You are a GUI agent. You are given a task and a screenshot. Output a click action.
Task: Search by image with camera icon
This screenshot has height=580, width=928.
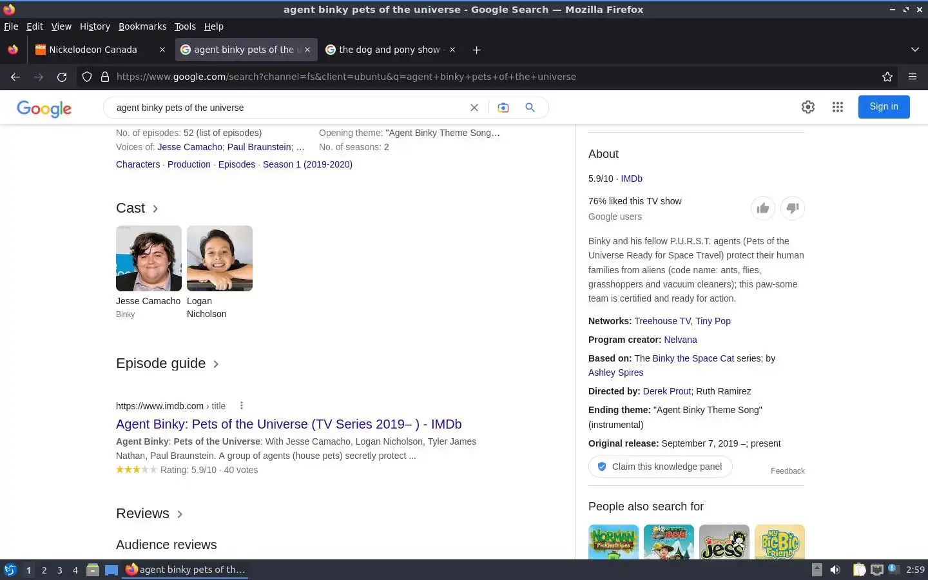point(503,108)
